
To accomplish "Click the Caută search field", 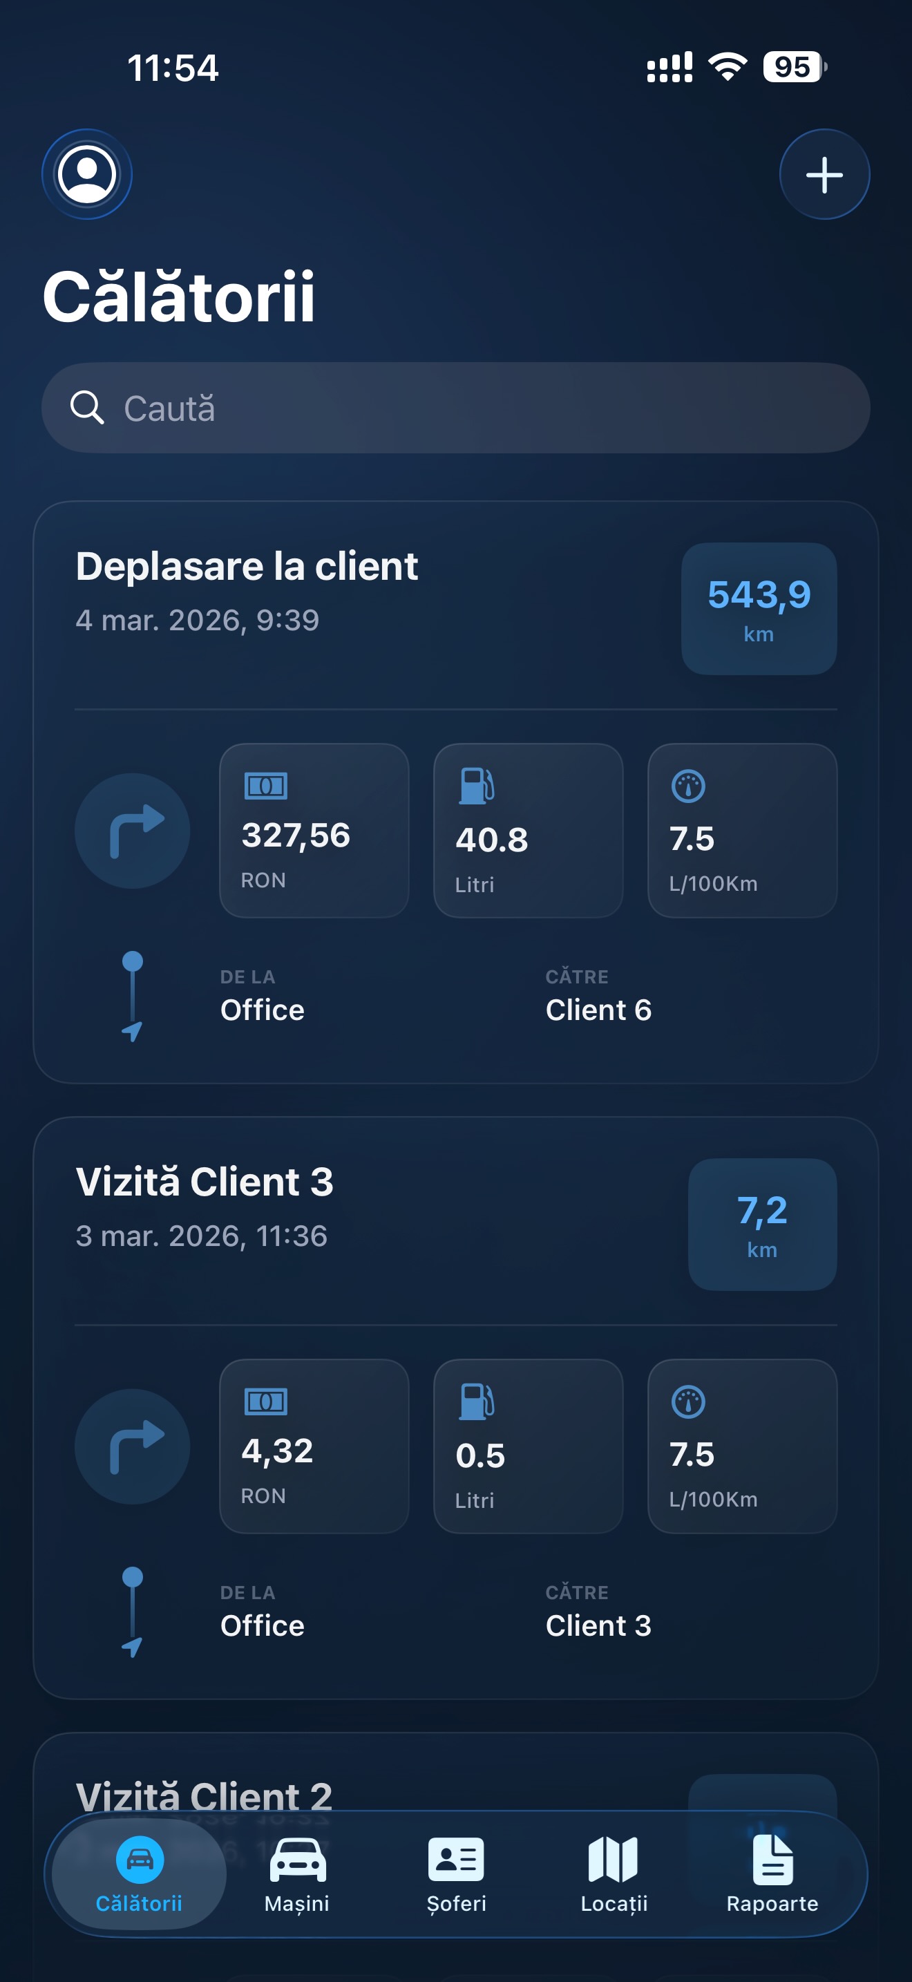I will click(477, 408).
